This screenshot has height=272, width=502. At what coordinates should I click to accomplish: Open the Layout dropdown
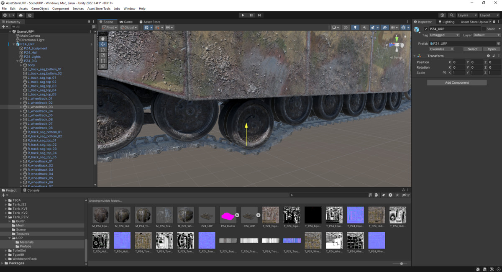[489, 15]
